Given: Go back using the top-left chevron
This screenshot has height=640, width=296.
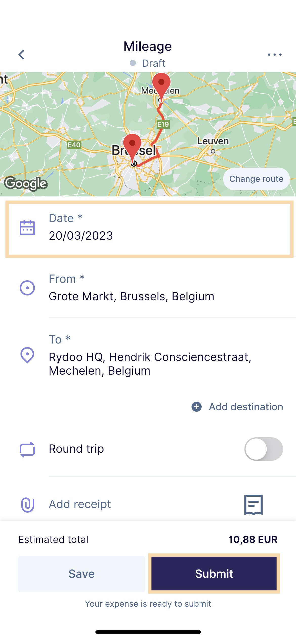Looking at the screenshot, I should click(x=22, y=55).
